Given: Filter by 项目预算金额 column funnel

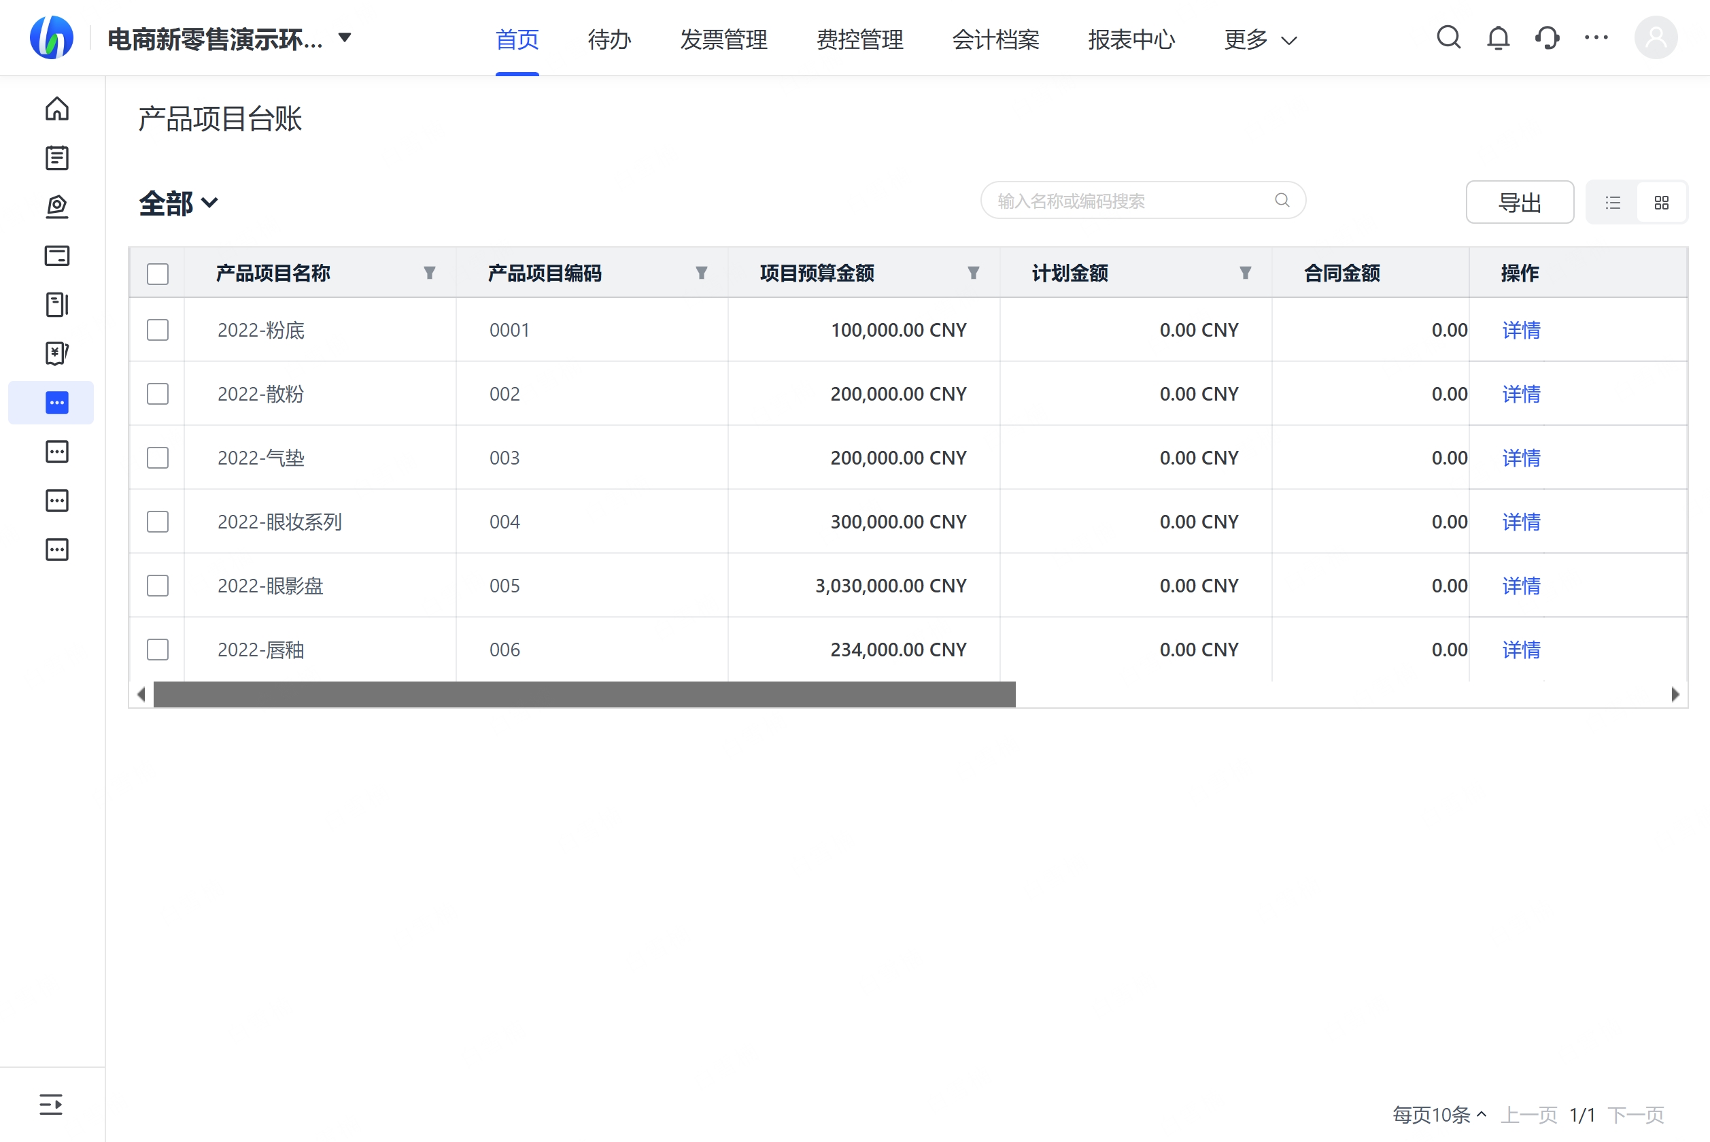Looking at the screenshot, I should 973,273.
